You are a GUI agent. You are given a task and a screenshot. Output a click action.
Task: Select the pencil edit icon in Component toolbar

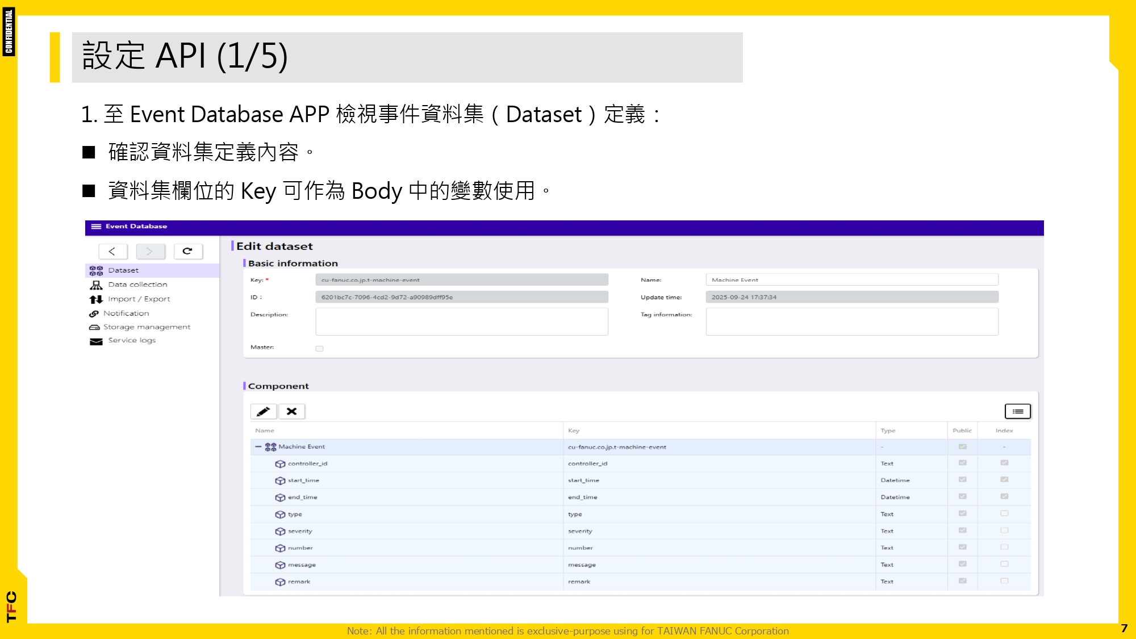coord(264,411)
